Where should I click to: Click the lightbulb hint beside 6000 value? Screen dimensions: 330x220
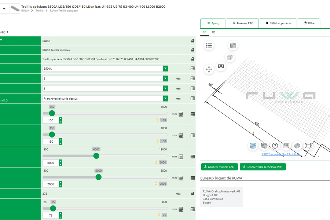pyautogui.click(x=156, y=162)
